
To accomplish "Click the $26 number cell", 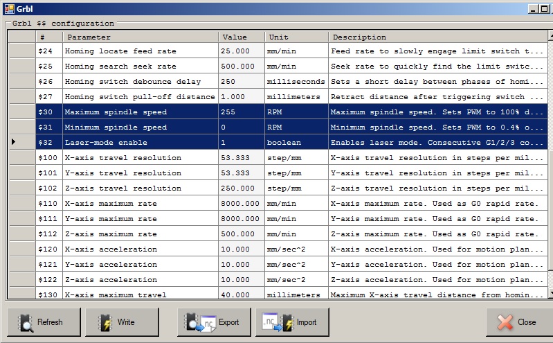I will pos(49,81).
